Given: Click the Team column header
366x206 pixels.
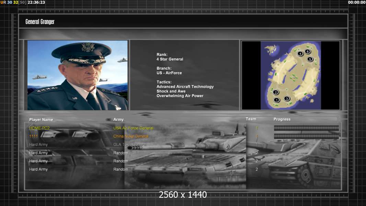Looking at the screenshot, I should (x=251, y=119).
